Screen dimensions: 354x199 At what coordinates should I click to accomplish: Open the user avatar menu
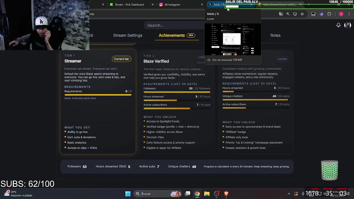[348, 25]
